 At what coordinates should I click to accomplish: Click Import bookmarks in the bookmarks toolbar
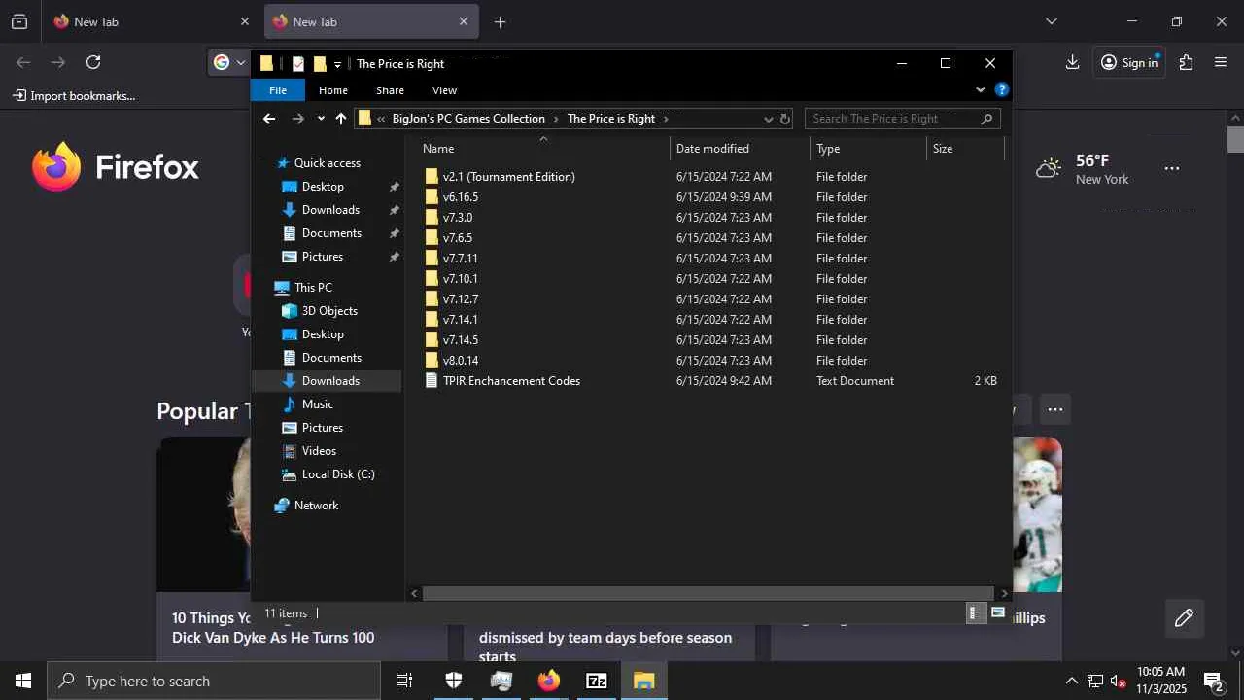point(74,96)
